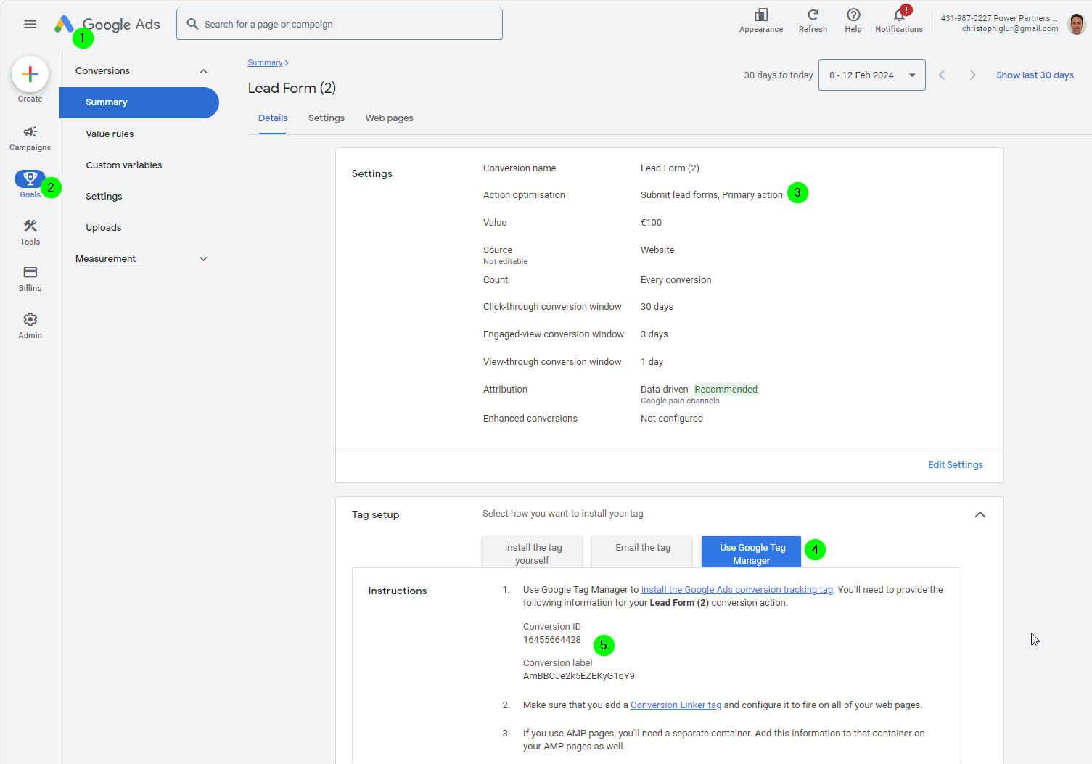Select the Use Google Tag Manager option
1092x764 pixels.
752,552
